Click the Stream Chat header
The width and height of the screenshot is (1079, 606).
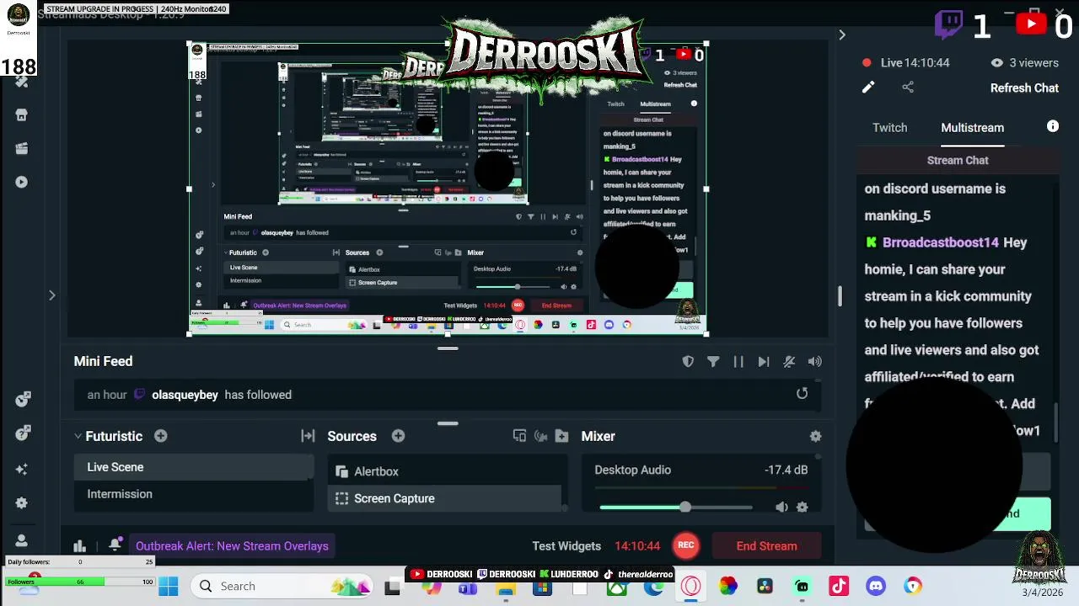[x=958, y=160]
